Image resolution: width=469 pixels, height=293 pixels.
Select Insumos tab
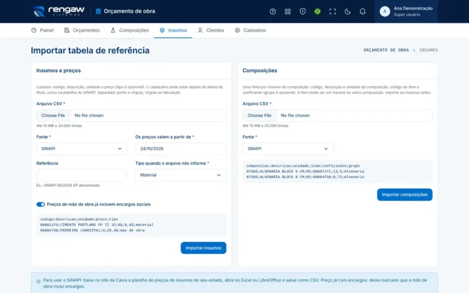click(x=173, y=30)
